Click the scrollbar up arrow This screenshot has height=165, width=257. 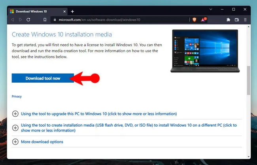[249, 27]
